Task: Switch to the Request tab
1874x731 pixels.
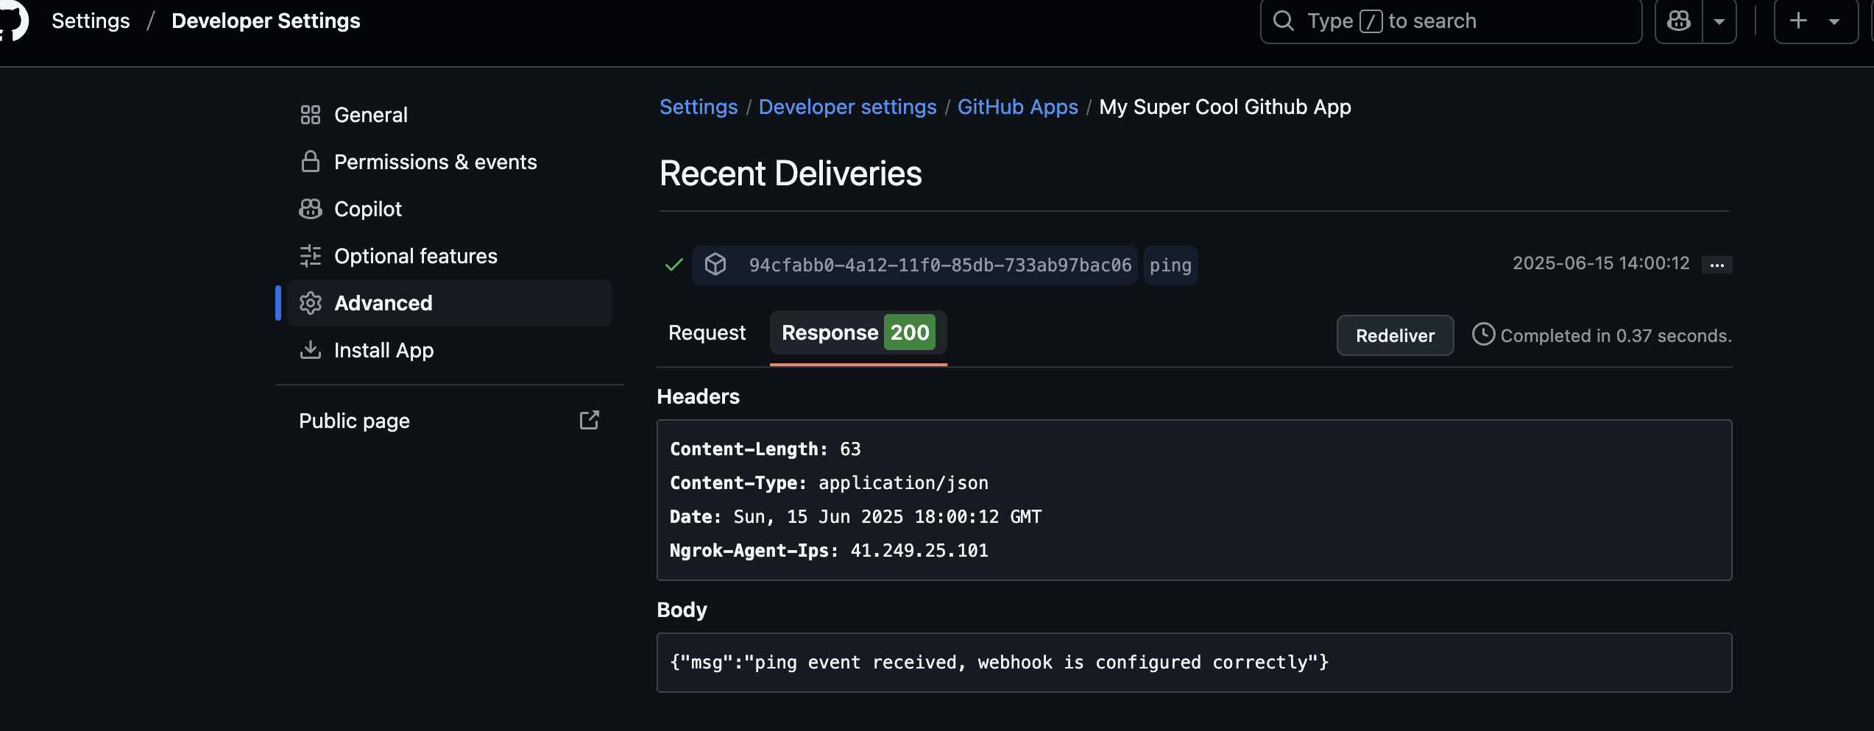Action: point(706,332)
